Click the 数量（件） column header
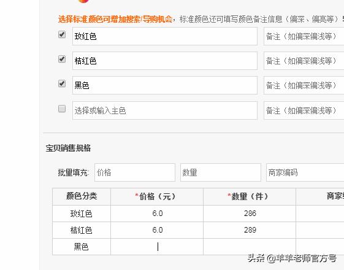 (250, 196)
